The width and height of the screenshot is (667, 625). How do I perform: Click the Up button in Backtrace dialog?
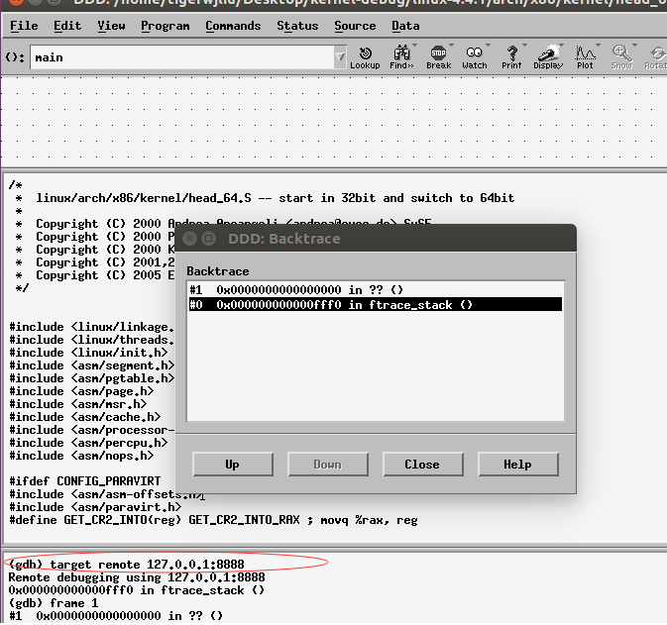click(233, 464)
